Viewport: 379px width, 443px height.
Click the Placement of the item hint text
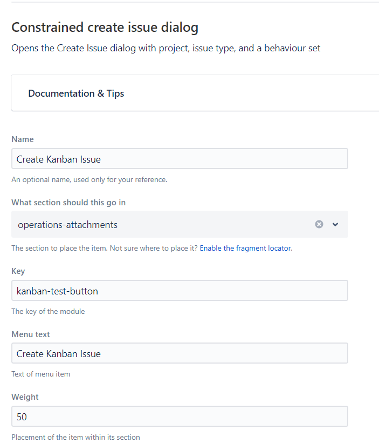click(x=75, y=437)
